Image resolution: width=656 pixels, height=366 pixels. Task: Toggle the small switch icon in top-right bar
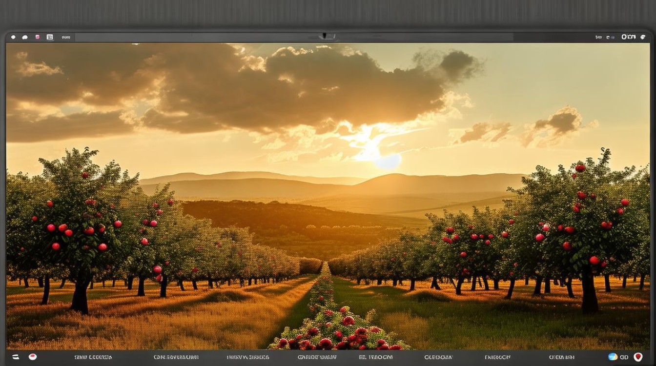(x=610, y=37)
